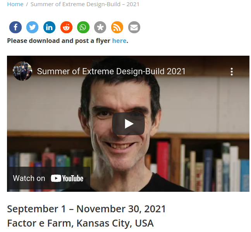
Task: Open the orange RSS feed icon
Action: [117, 27]
